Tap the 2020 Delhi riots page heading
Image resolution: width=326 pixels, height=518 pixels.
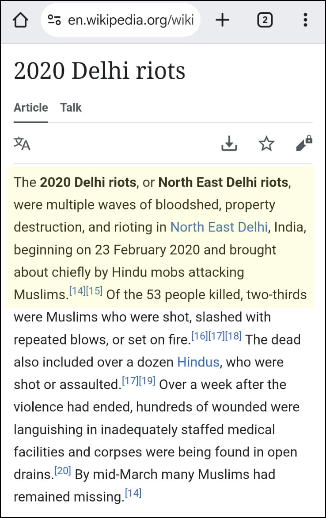pyautogui.click(x=99, y=71)
